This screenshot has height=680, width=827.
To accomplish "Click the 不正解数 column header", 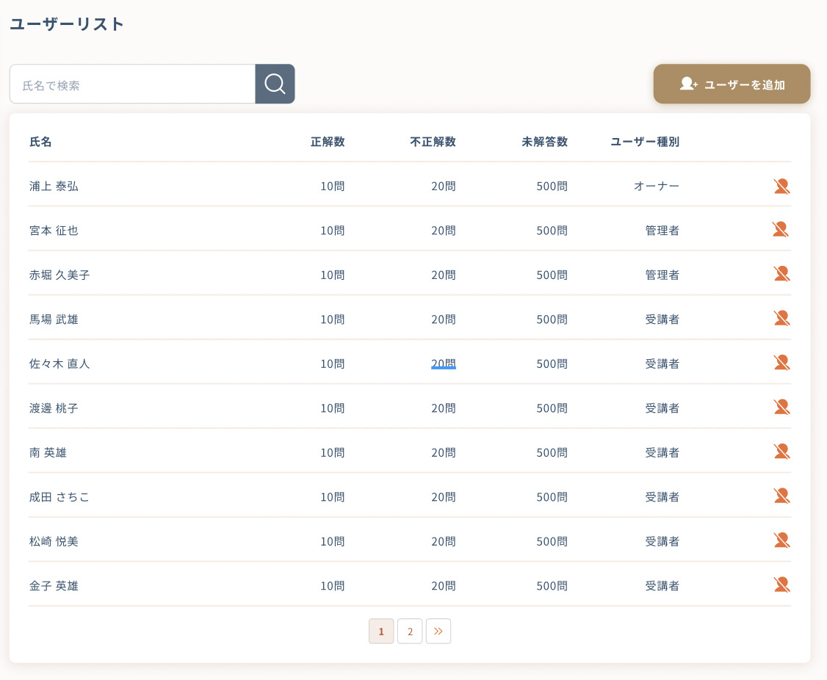I will click(x=433, y=142).
